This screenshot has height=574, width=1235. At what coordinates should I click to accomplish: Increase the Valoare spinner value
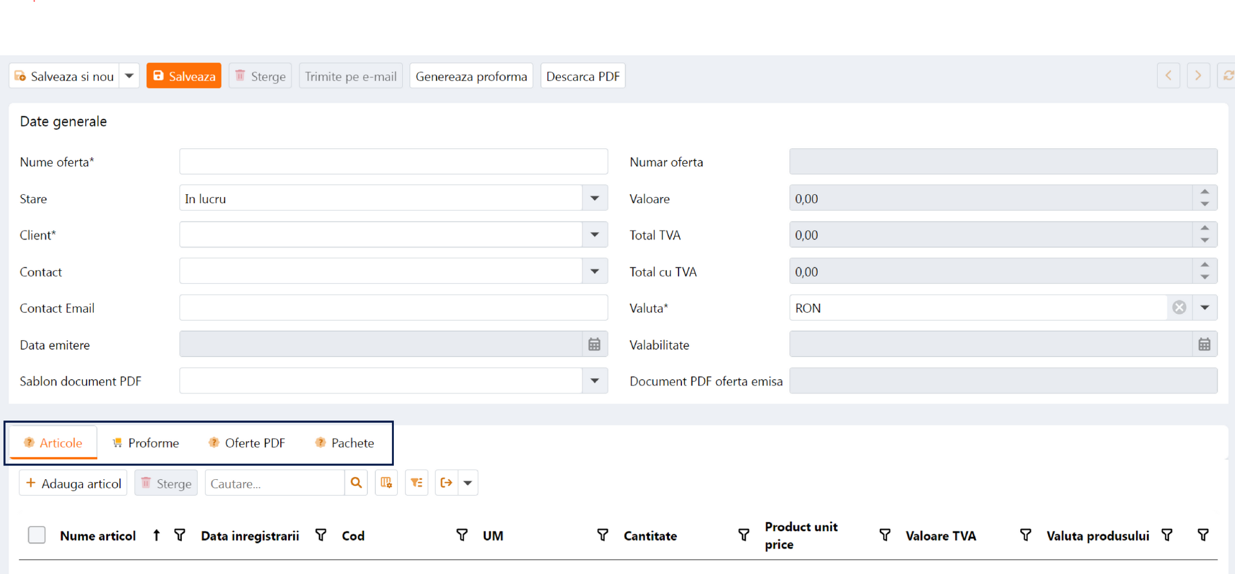1204,192
